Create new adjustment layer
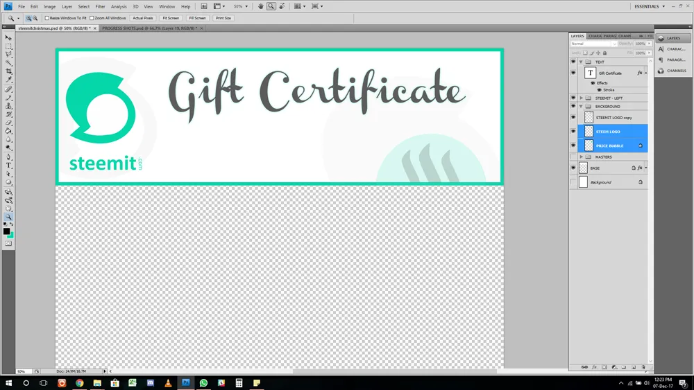 click(x=614, y=367)
